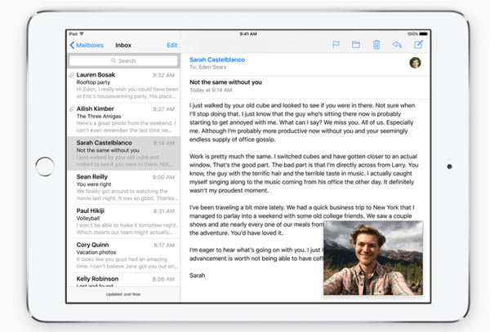
Task: Tap the reply arrow icon
Action: point(397,45)
